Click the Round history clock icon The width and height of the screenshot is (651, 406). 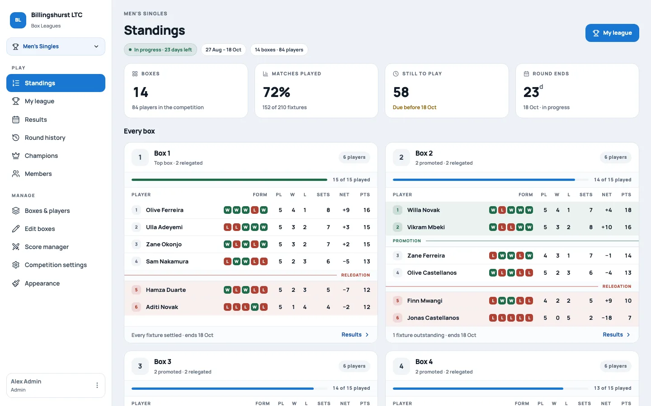[16, 138]
